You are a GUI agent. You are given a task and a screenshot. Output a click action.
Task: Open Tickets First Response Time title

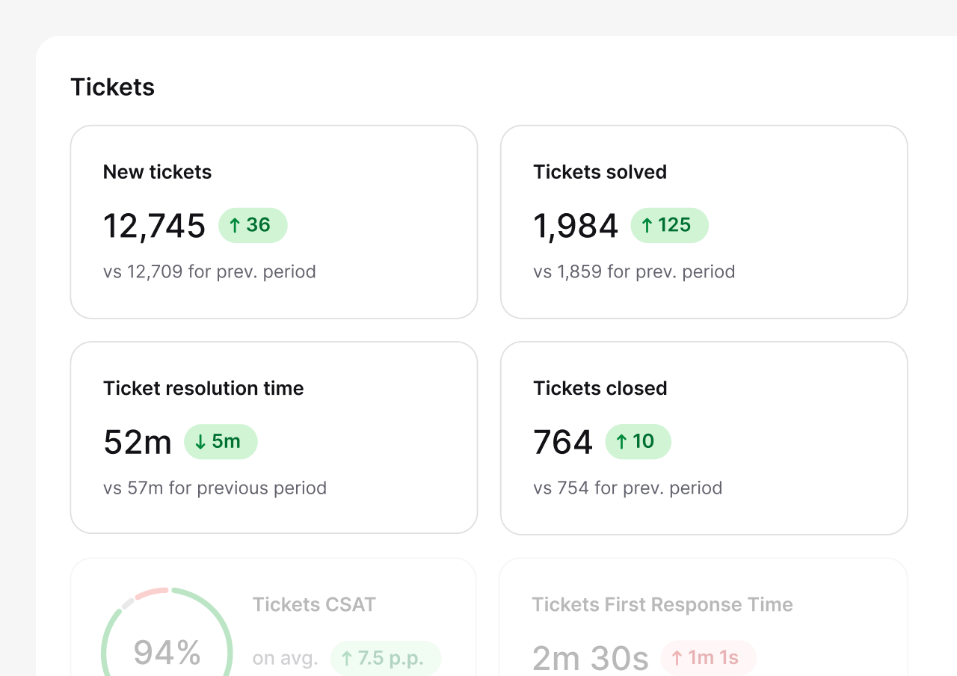click(x=662, y=605)
